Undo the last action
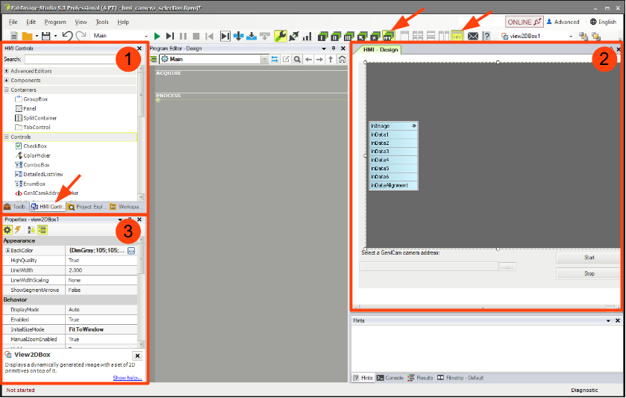This screenshot has width=626, height=398. 67,36
